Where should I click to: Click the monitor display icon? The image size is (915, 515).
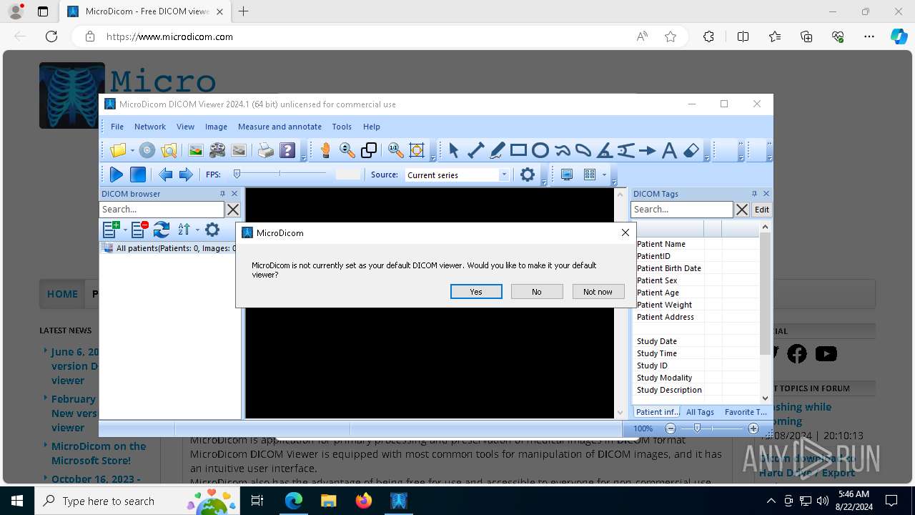567,175
